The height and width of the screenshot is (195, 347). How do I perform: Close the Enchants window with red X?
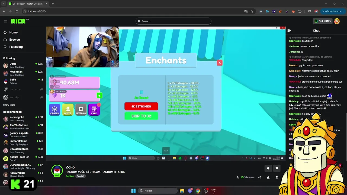pyautogui.click(x=220, y=63)
